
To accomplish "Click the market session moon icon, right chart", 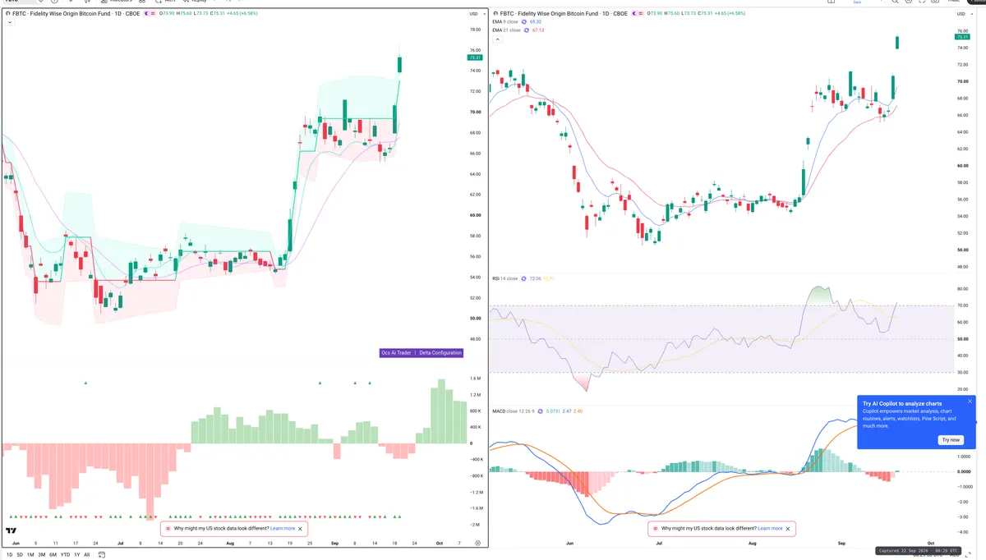I will coord(634,14).
